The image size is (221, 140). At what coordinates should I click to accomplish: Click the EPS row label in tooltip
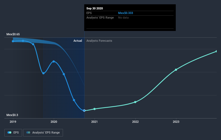(89, 13)
